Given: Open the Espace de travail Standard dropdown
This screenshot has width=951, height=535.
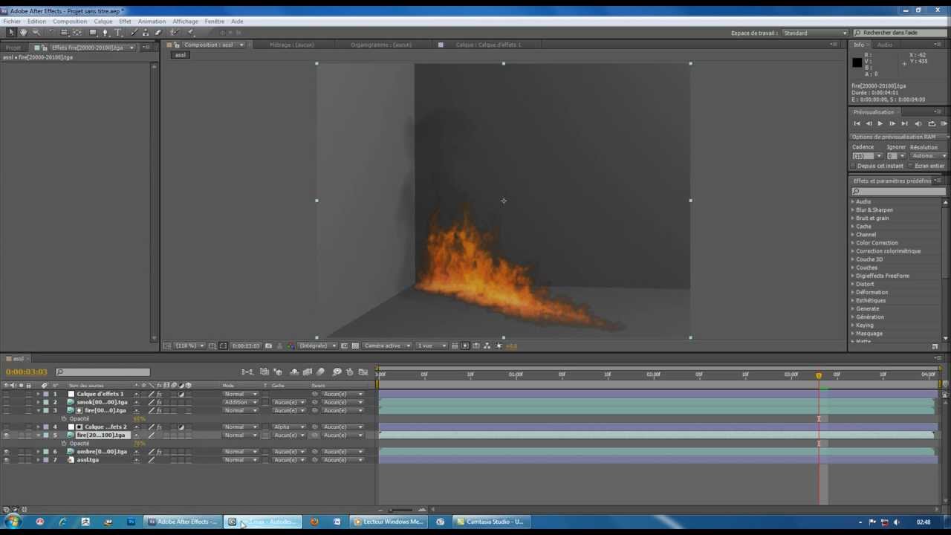Looking at the screenshot, I should coord(814,33).
